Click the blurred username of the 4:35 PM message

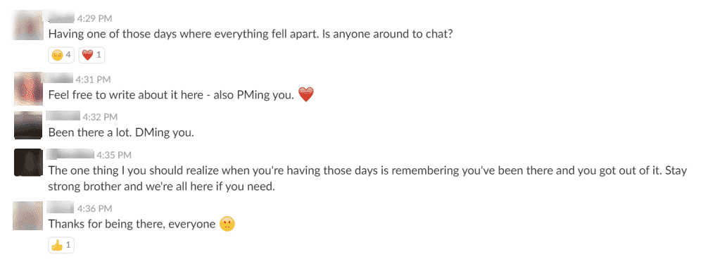pyautogui.click(x=70, y=154)
